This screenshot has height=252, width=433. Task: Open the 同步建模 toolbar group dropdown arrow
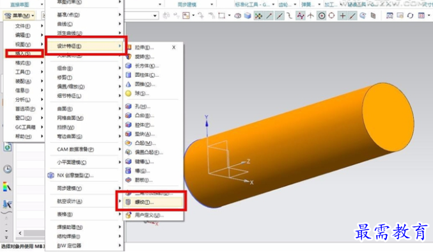[212, 4]
